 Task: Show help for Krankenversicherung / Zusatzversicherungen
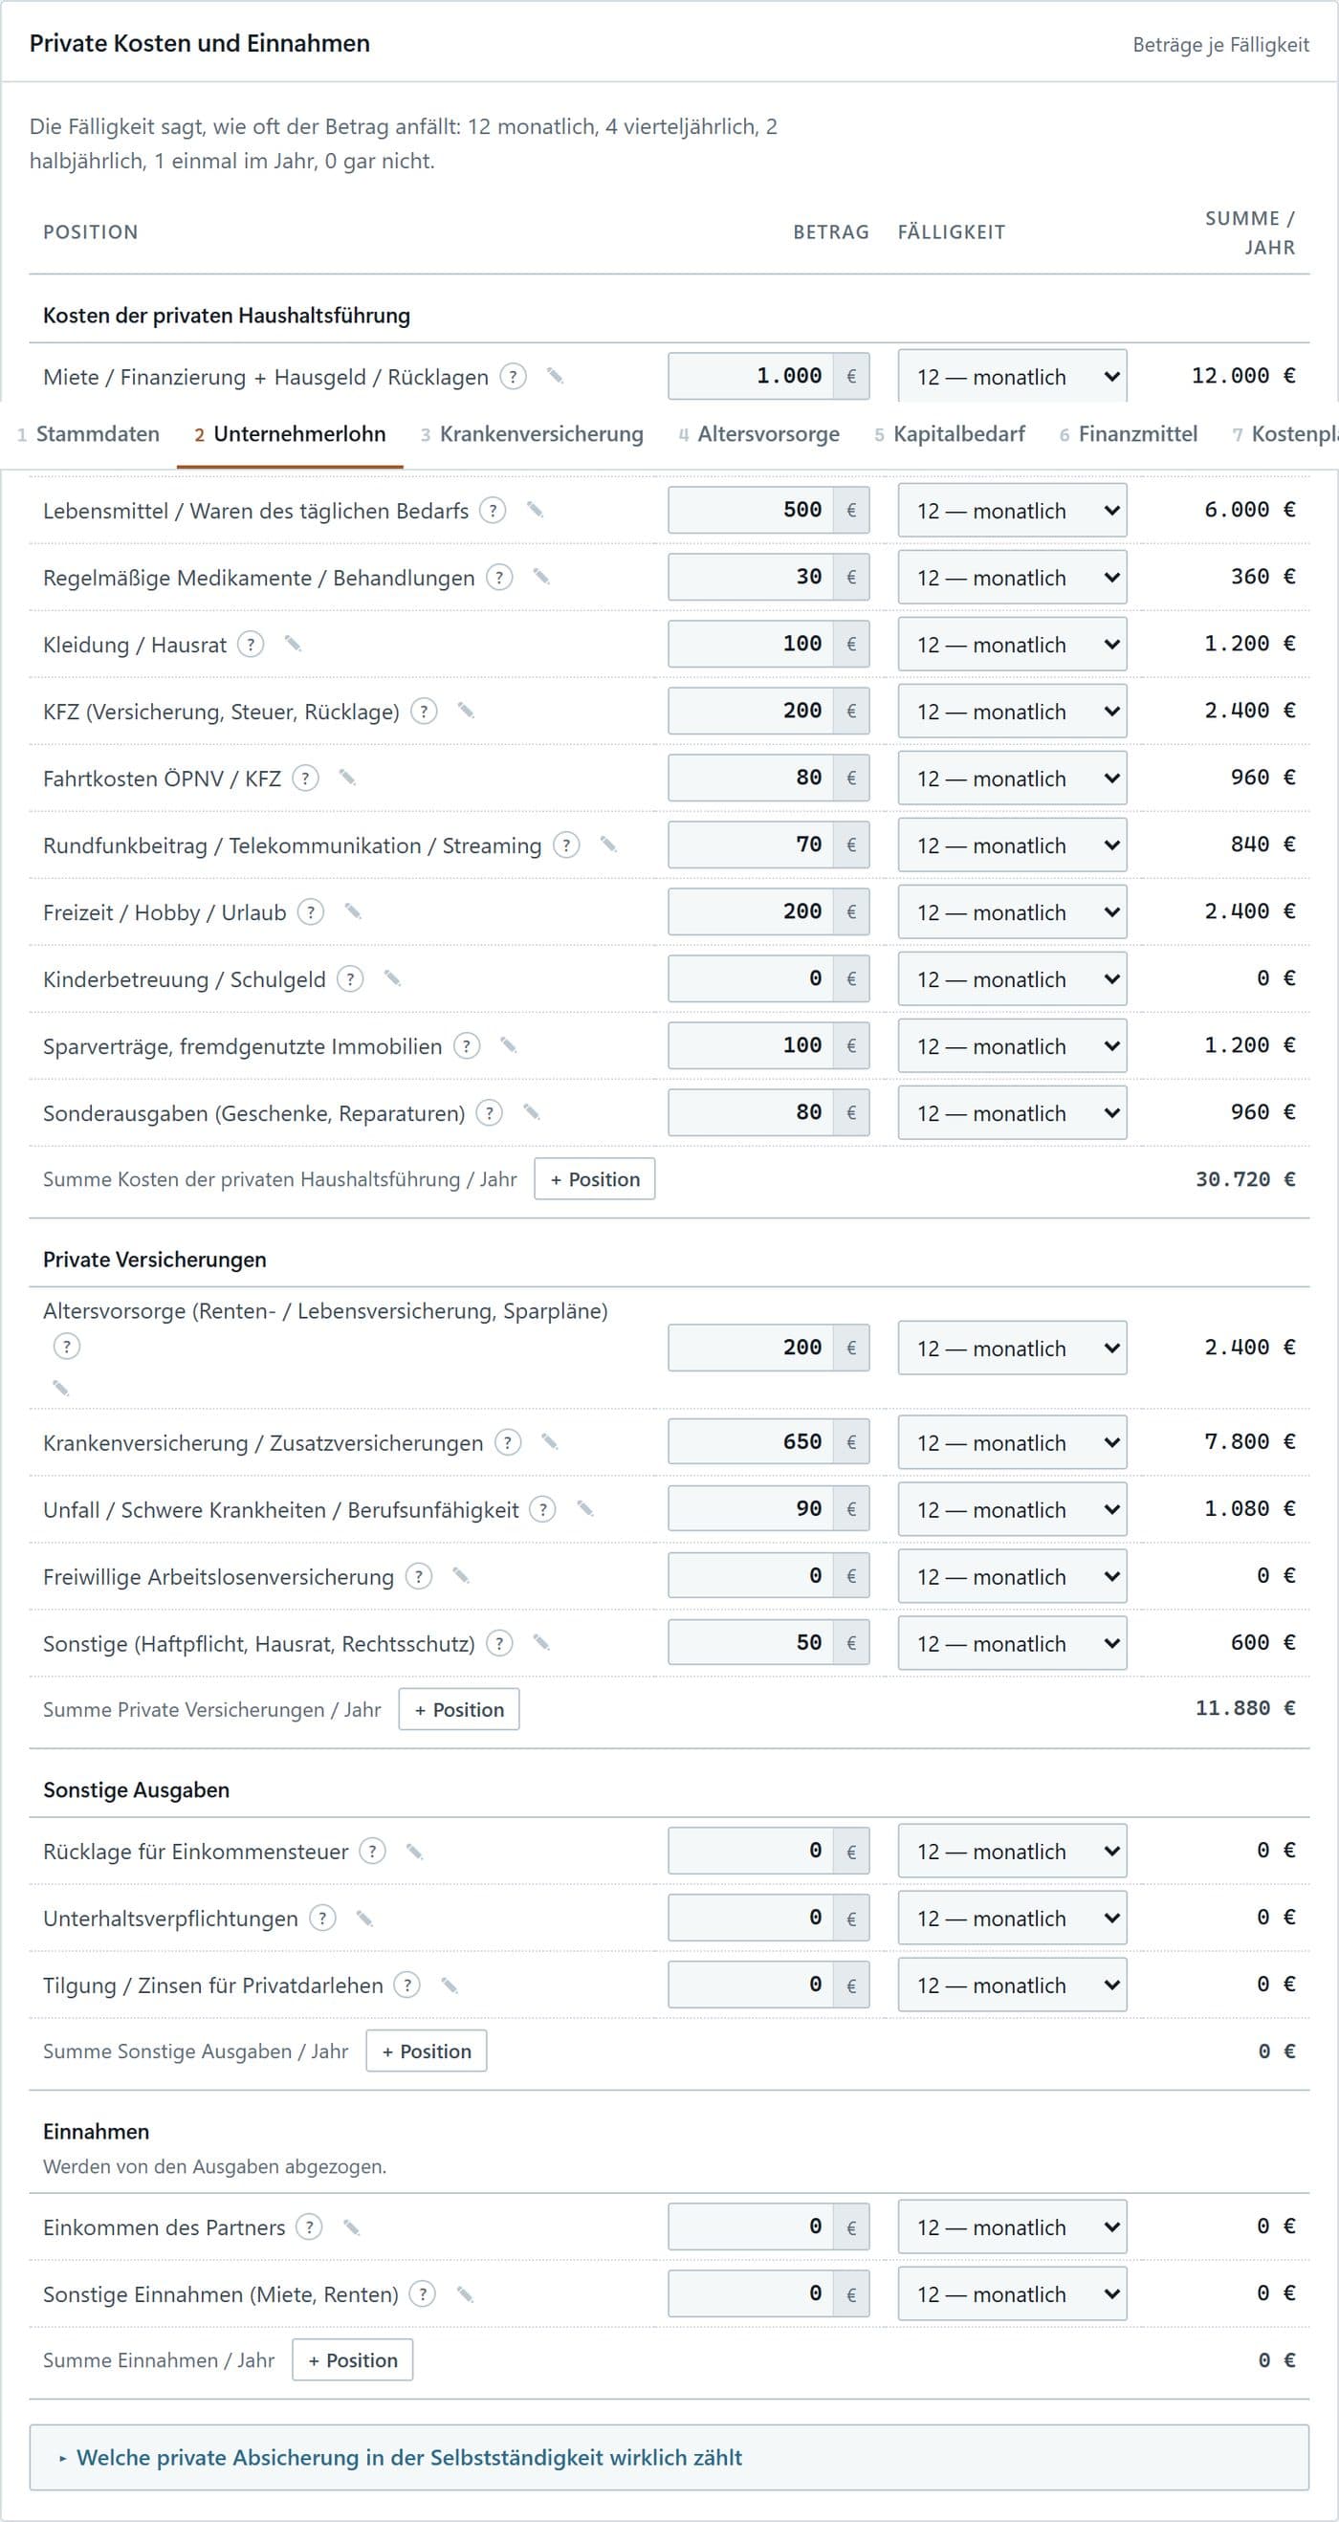coord(507,1442)
